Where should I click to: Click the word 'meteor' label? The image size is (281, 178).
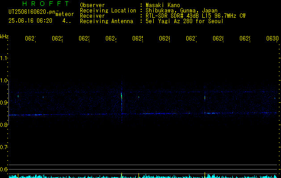[x=65, y=14]
